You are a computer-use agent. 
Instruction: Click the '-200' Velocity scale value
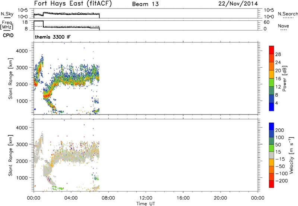281,181
